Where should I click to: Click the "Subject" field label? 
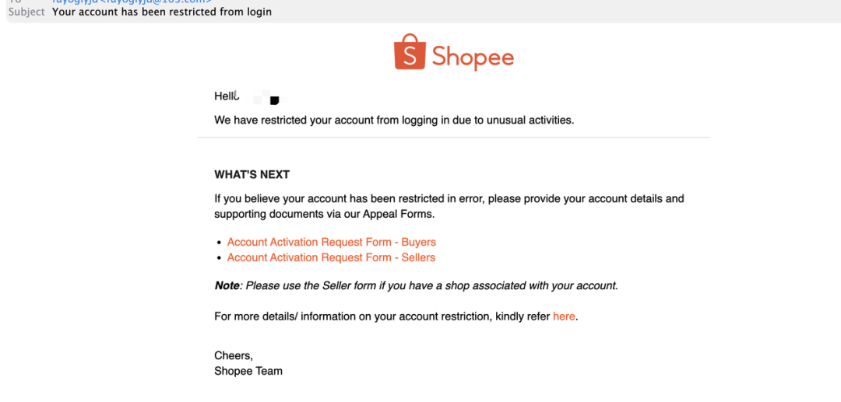coord(26,12)
